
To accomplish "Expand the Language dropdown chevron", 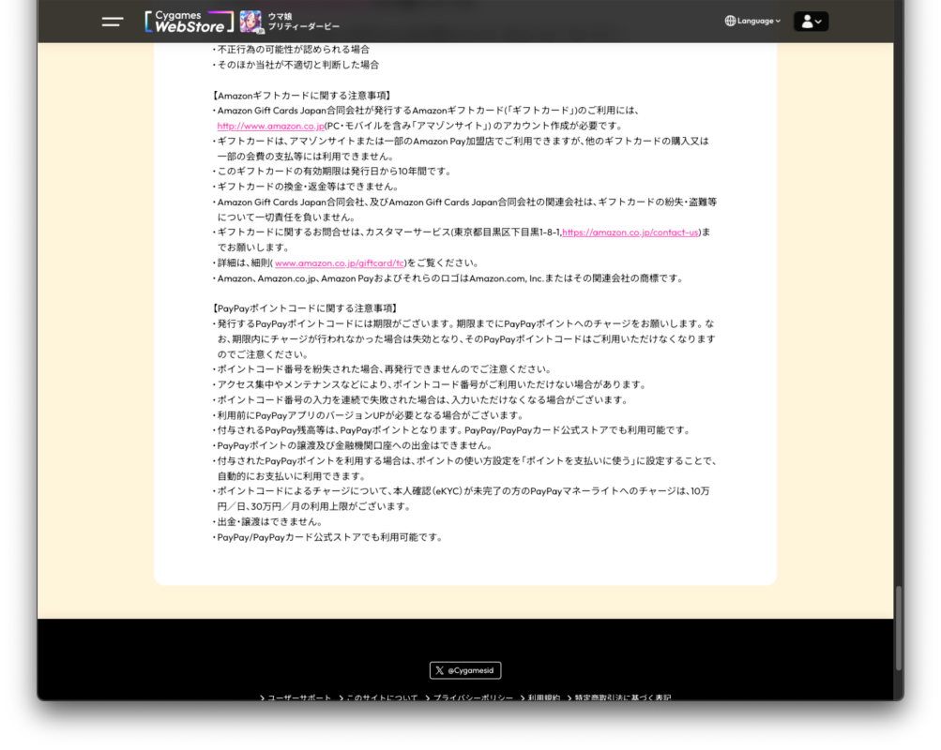I will (x=778, y=21).
